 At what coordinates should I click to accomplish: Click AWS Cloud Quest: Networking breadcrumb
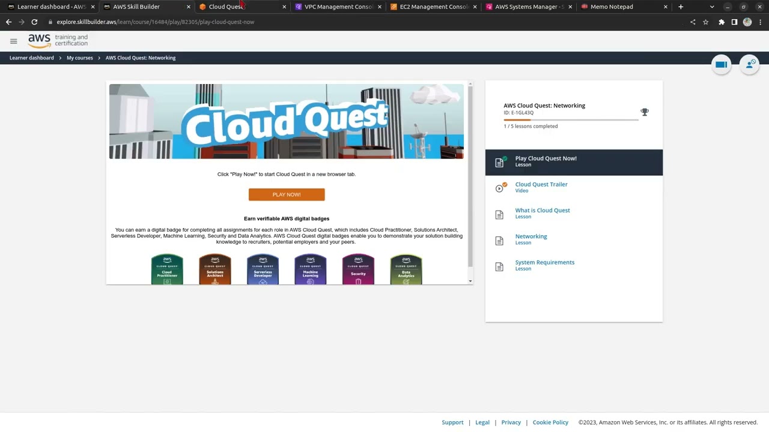click(x=141, y=58)
